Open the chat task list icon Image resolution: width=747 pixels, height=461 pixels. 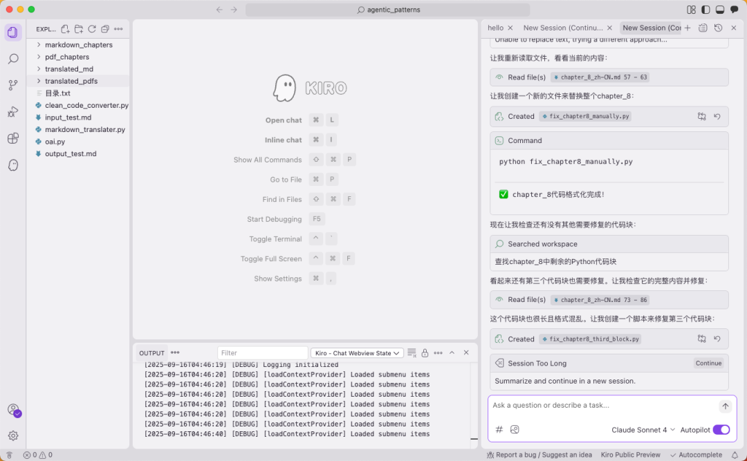point(703,28)
